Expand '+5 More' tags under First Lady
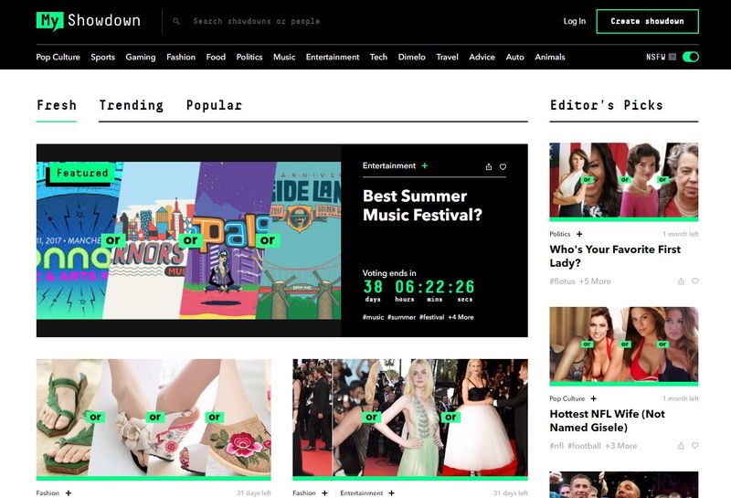This screenshot has width=731, height=498. click(x=595, y=281)
